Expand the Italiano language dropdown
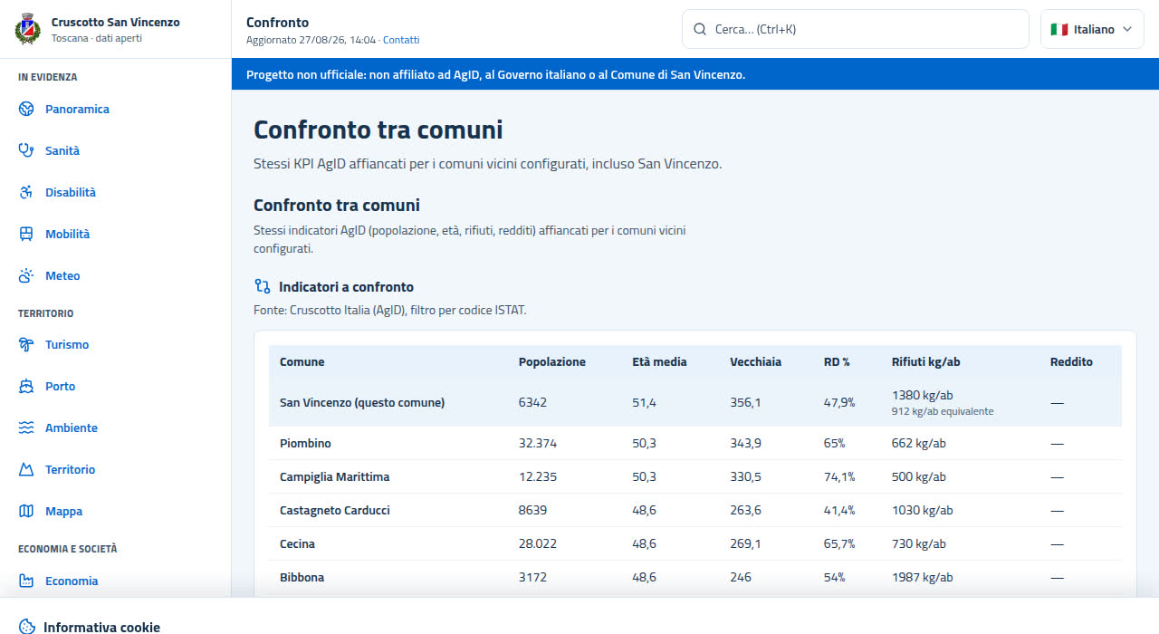Image resolution: width=1159 pixels, height=634 pixels. [x=1092, y=29]
